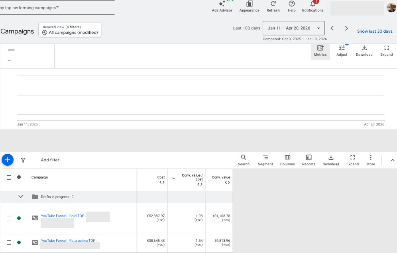Click the €52,387.97 cost value

pyautogui.click(x=156, y=216)
